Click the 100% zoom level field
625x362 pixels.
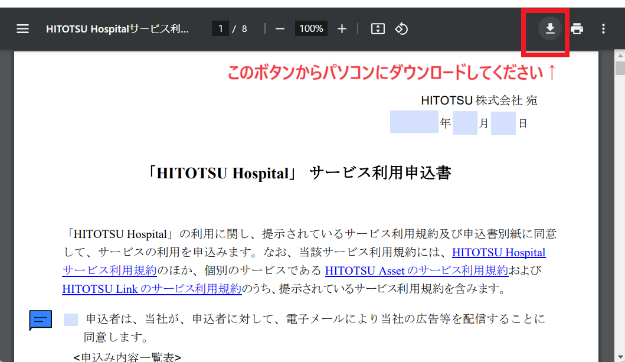[x=311, y=29]
